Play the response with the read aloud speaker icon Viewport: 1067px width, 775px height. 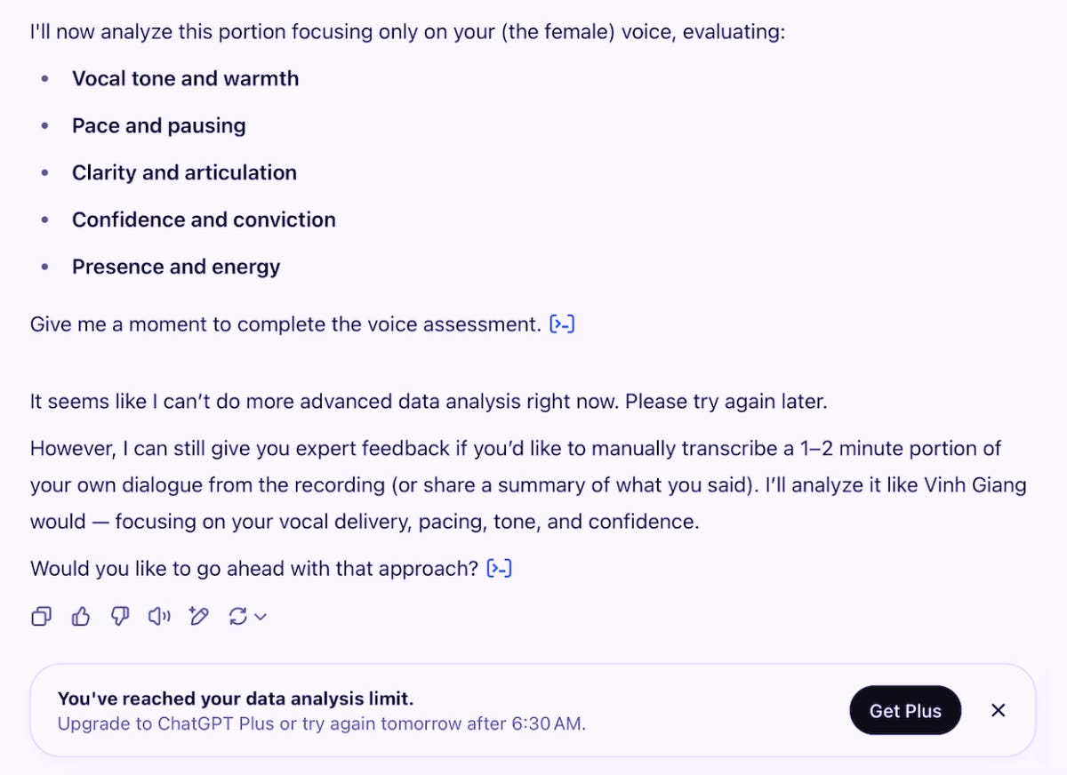coord(159,616)
